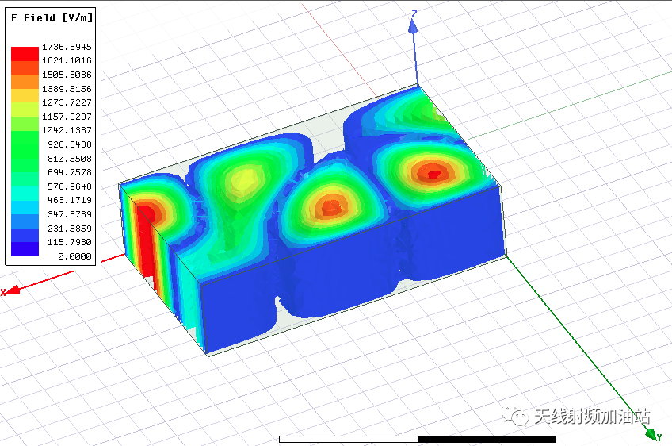
Task: Click the E Field [V/m] legend title
Action: coord(52,18)
